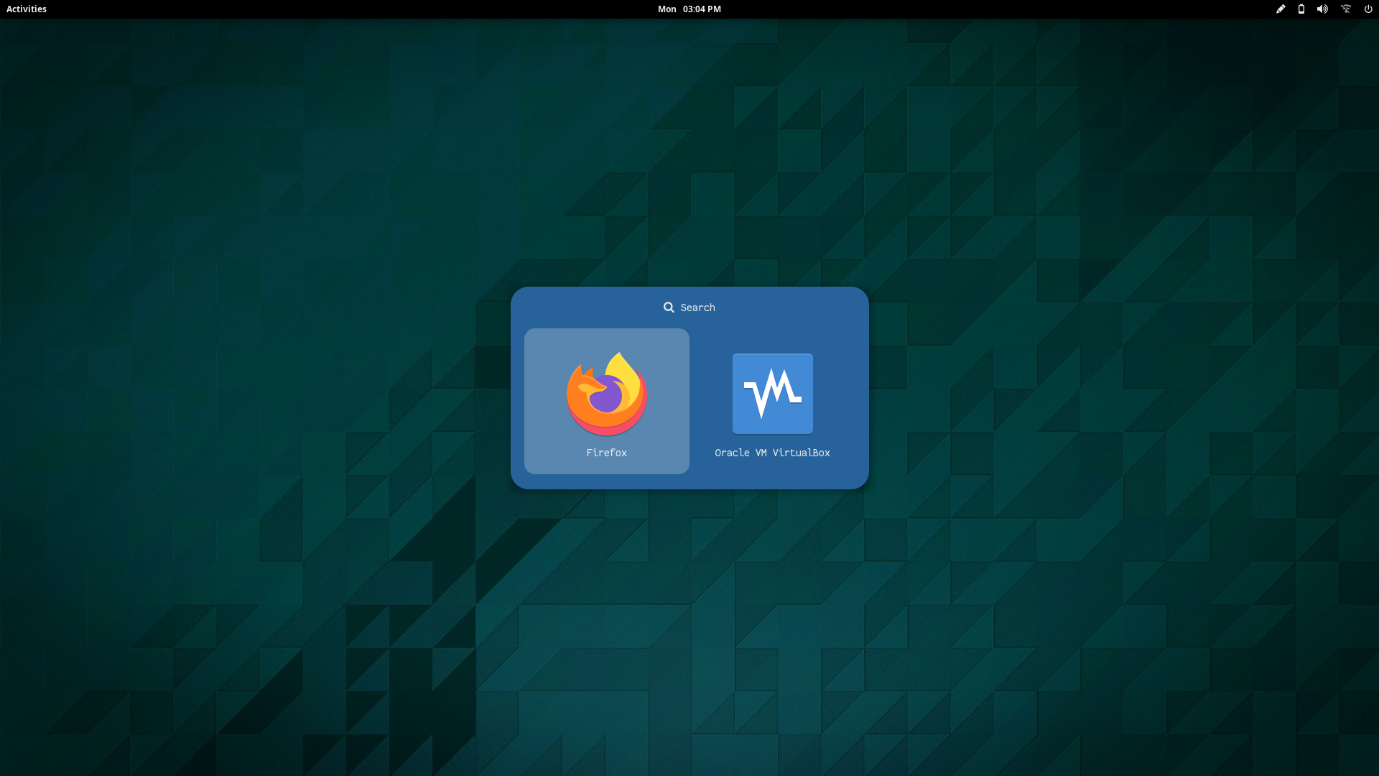Click the magnifying glass search icon
Image resolution: width=1379 pixels, height=776 pixels.
669,308
